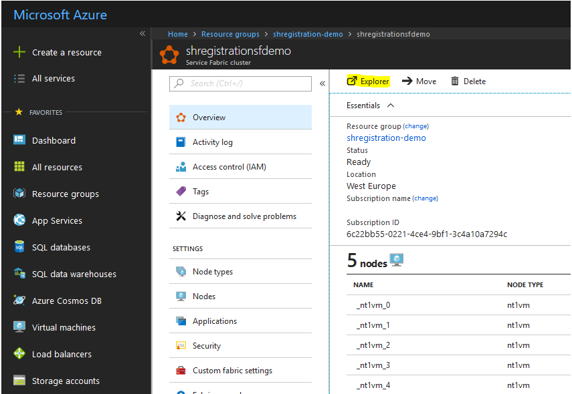Click the Access control (IAM) people icon
The width and height of the screenshot is (572, 394).
tap(181, 167)
